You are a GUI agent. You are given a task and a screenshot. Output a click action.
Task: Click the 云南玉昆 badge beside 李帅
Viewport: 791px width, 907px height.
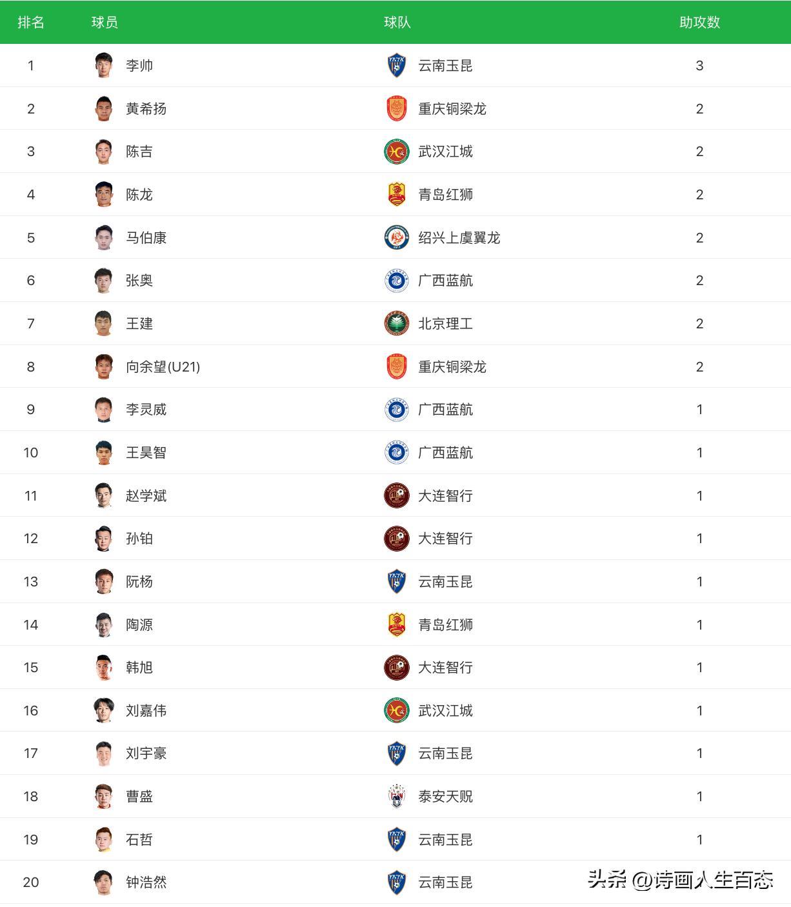396,65
